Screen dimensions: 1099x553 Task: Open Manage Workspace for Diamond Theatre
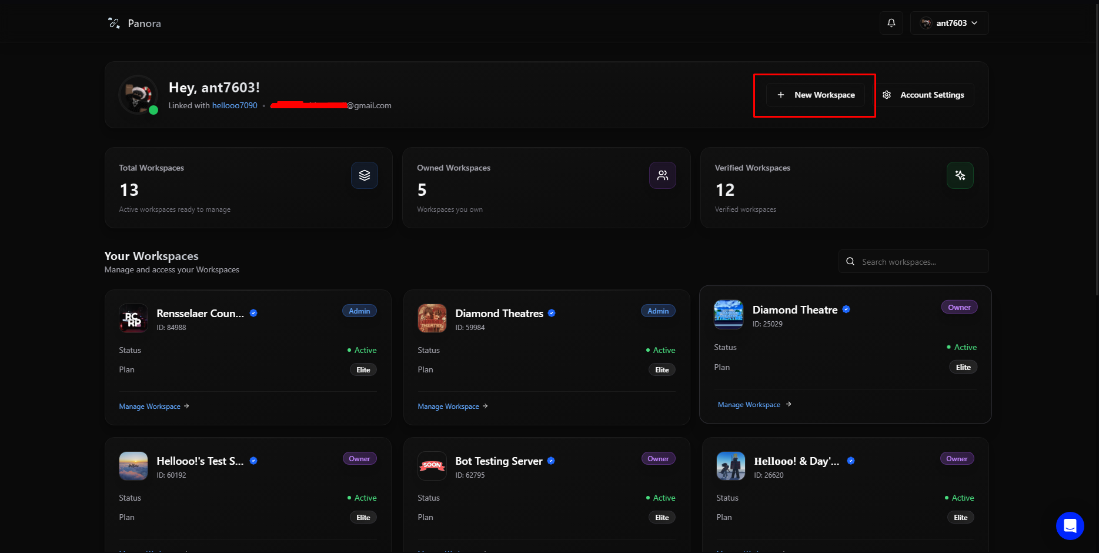(754, 405)
